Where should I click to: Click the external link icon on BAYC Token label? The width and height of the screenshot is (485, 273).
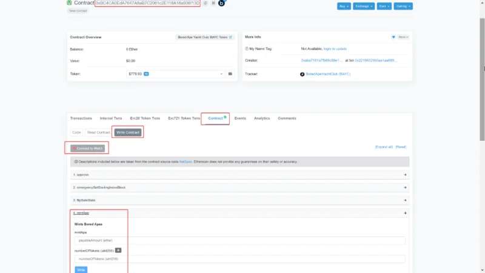point(230,37)
